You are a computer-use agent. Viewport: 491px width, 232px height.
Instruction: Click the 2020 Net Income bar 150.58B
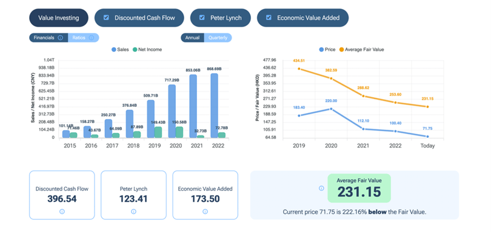point(179,132)
